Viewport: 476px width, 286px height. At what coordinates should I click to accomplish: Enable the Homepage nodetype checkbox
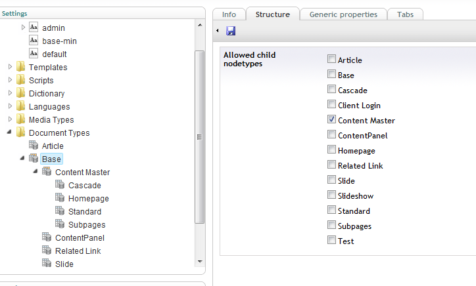pyautogui.click(x=331, y=150)
